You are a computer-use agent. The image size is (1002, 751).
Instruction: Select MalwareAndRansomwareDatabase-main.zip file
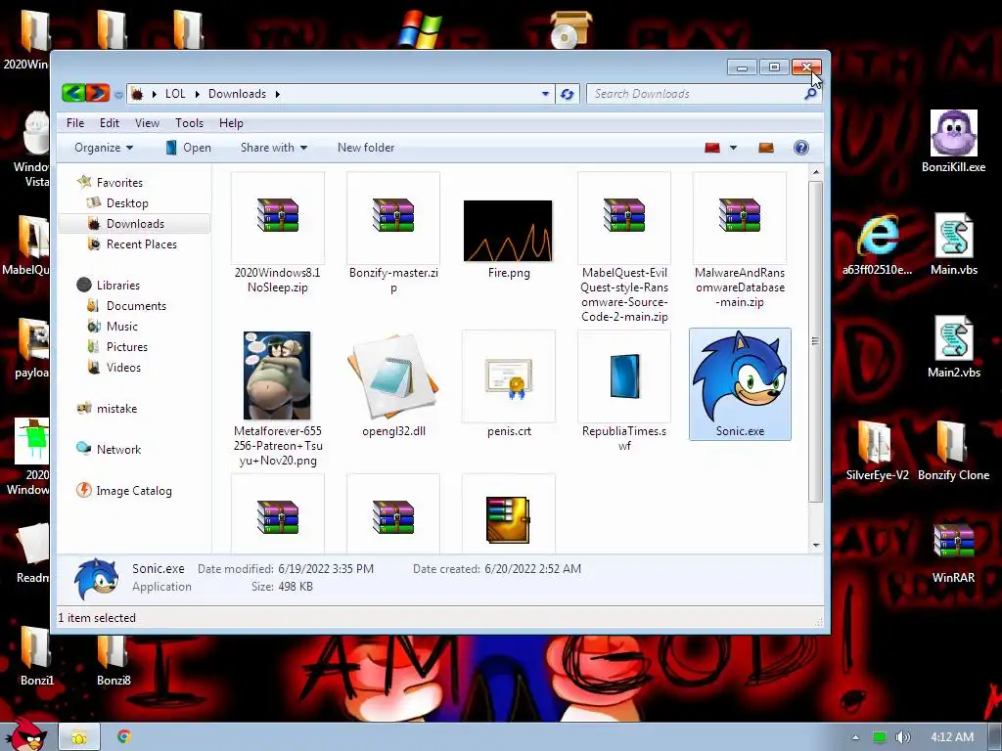click(x=740, y=215)
